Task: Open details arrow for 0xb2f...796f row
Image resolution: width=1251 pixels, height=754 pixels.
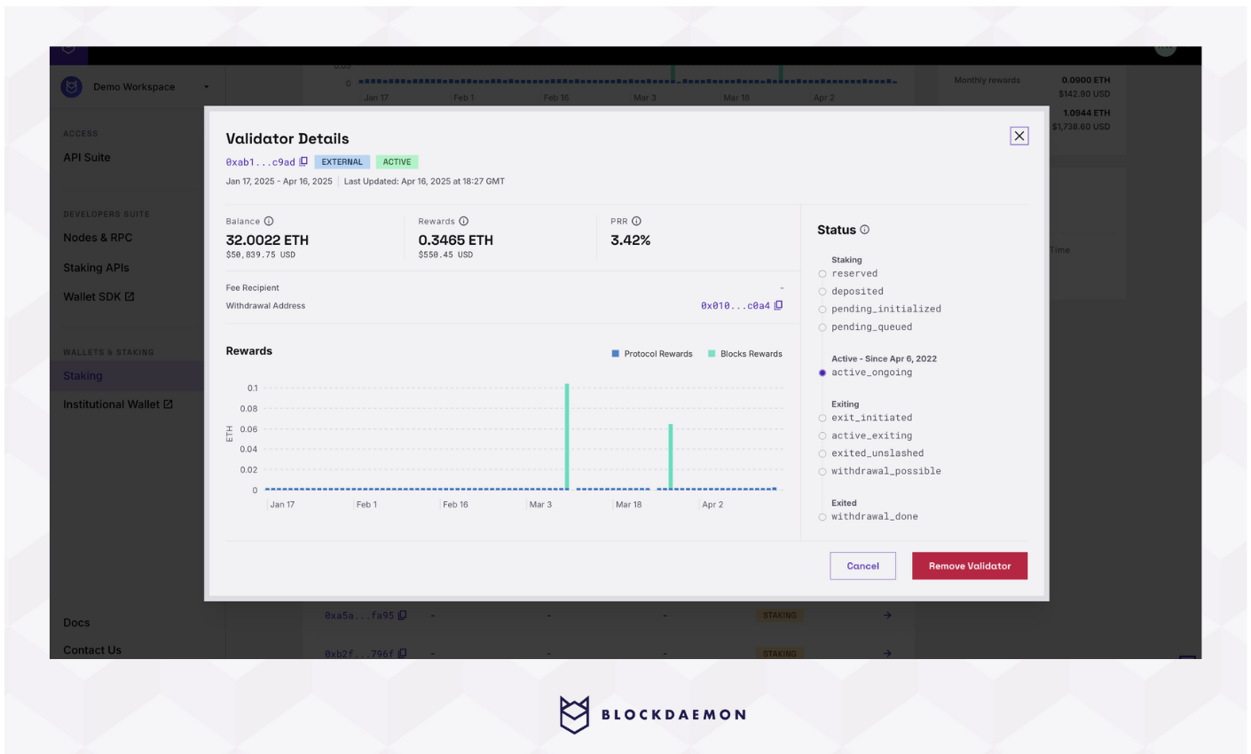Action: [887, 654]
